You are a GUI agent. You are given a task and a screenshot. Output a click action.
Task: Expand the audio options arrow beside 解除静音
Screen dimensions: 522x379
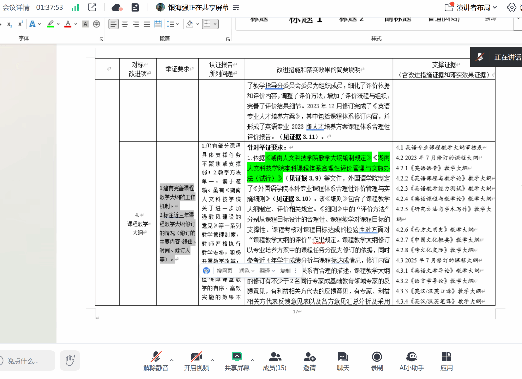(172, 360)
